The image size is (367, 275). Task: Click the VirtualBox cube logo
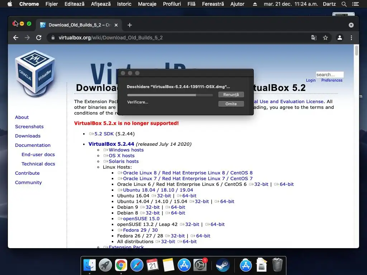[x=35, y=73]
